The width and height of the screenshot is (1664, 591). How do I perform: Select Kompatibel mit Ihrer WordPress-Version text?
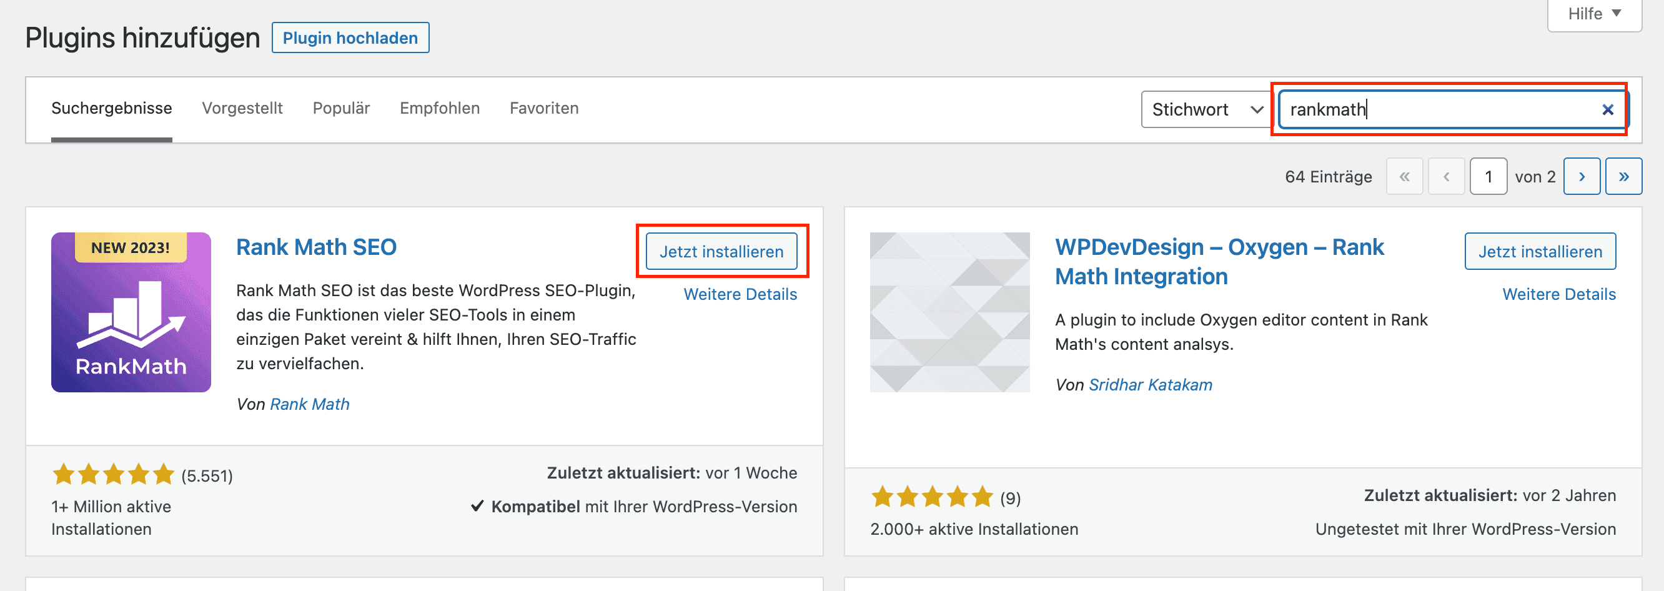click(x=644, y=507)
